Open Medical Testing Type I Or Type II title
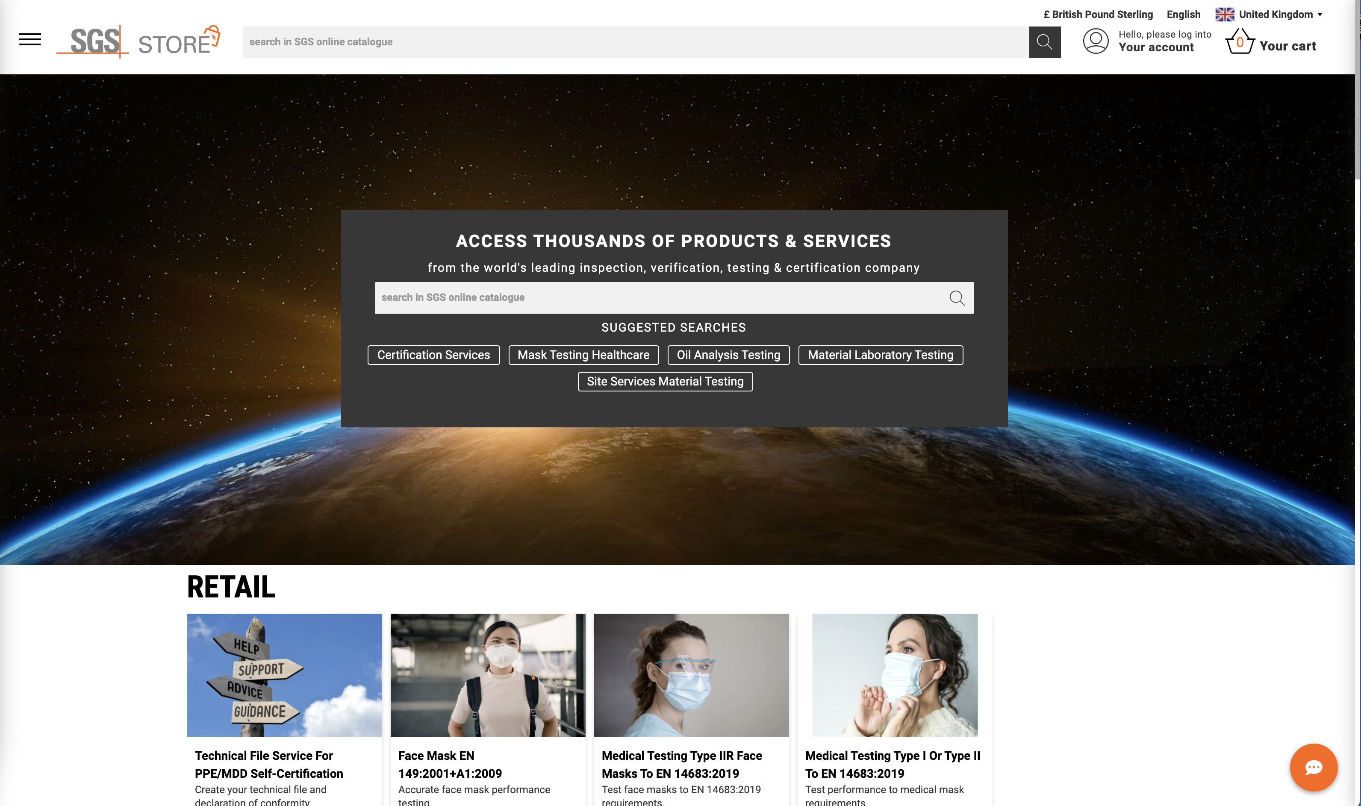Screen dimensions: 1361x806 pos(893,764)
